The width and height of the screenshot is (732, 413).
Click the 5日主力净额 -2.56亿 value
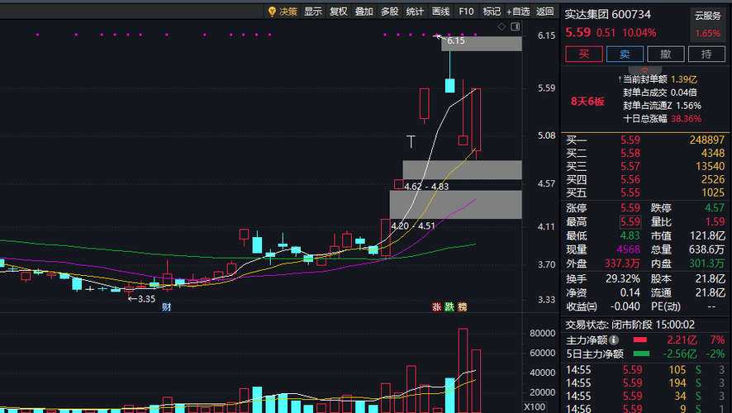coord(679,354)
